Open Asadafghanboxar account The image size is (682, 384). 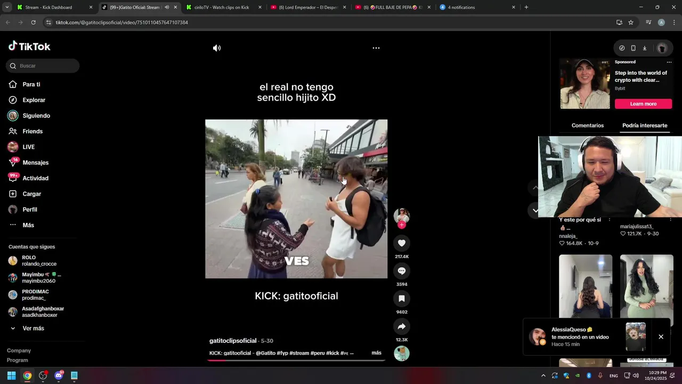click(x=43, y=312)
